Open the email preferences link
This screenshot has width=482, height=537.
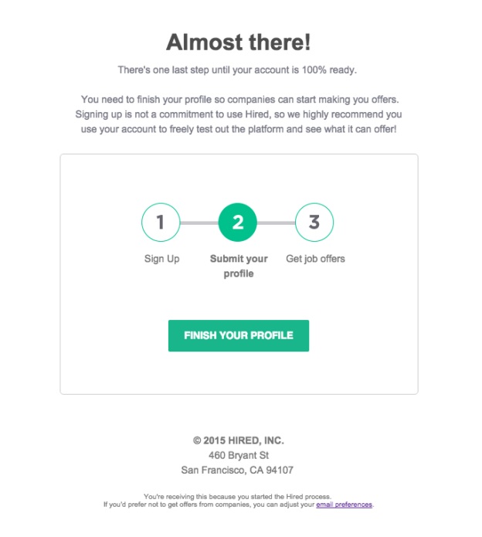[x=344, y=505]
